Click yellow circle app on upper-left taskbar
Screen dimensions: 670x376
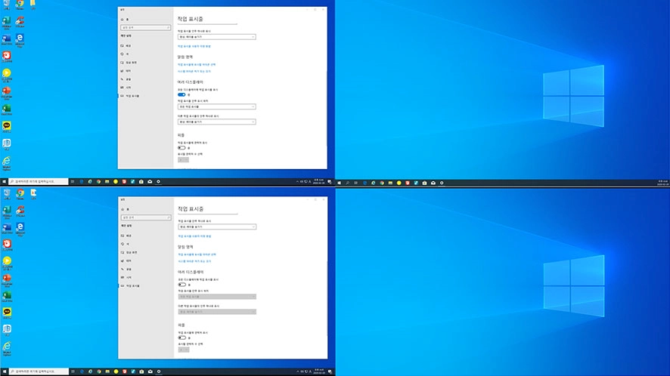tap(116, 181)
